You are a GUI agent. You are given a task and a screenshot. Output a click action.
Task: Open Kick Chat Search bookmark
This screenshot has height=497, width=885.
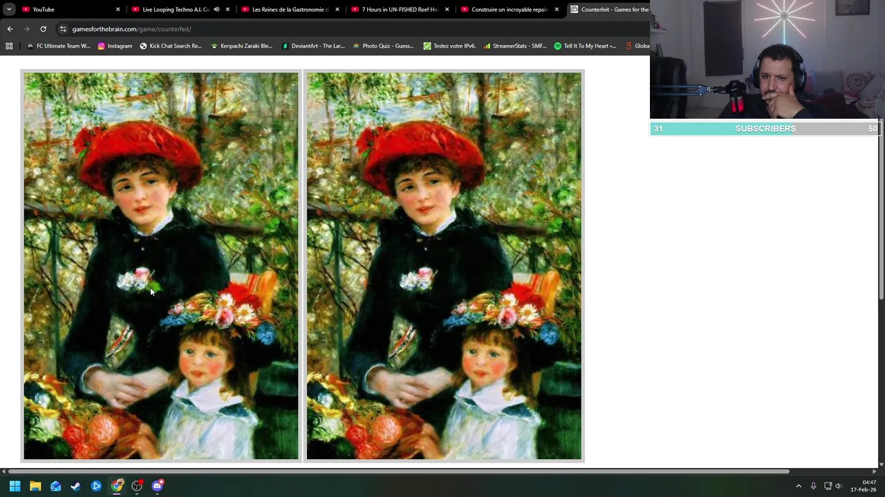171,46
